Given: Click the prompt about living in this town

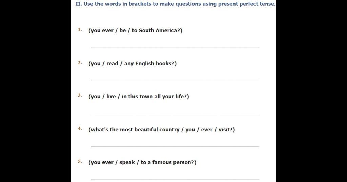Looking at the screenshot, I should click(x=139, y=96).
